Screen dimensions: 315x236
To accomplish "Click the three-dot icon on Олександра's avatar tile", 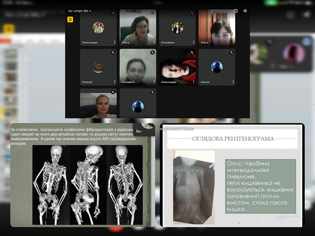I will pos(115,42).
